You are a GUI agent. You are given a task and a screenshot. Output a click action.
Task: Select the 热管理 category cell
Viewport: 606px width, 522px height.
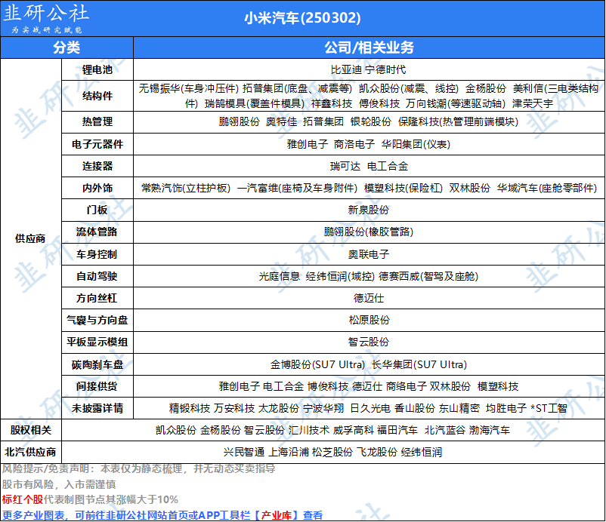pyautogui.click(x=97, y=121)
